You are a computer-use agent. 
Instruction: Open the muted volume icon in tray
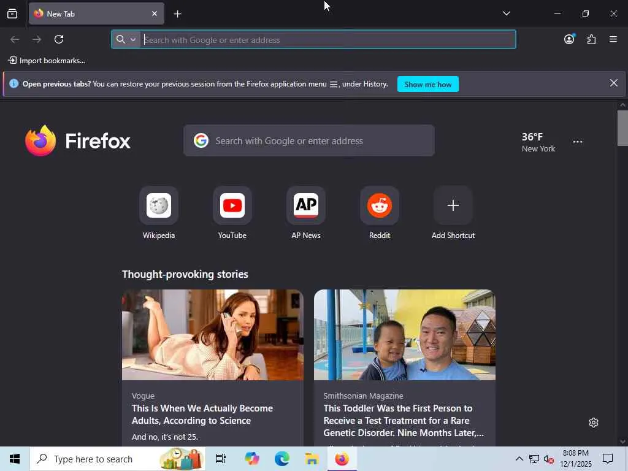coord(549,459)
